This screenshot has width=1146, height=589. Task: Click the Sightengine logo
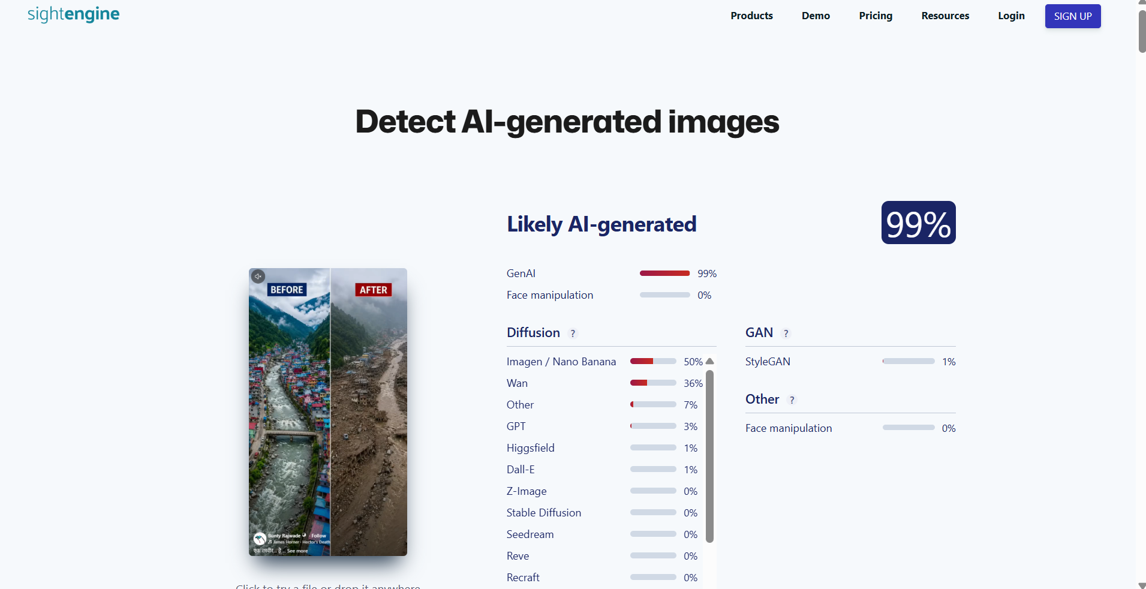pos(73,14)
